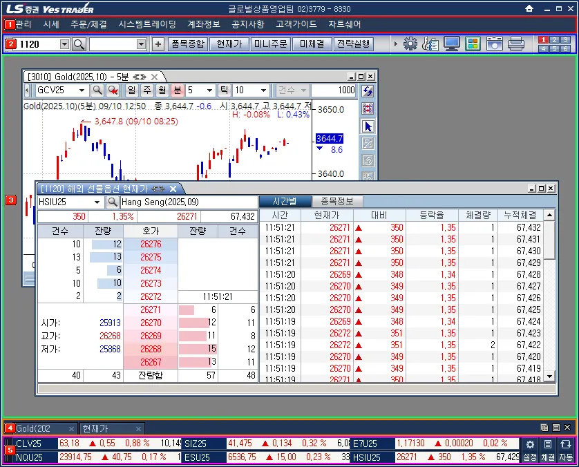The height and width of the screenshot is (467, 579).
Task: Select the 일 daily period toggle
Action: coord(131,90)
